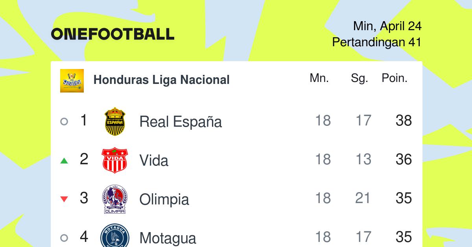Open the Liga SalvaVida league badge
Screen dimensions: 472x247
72,81
